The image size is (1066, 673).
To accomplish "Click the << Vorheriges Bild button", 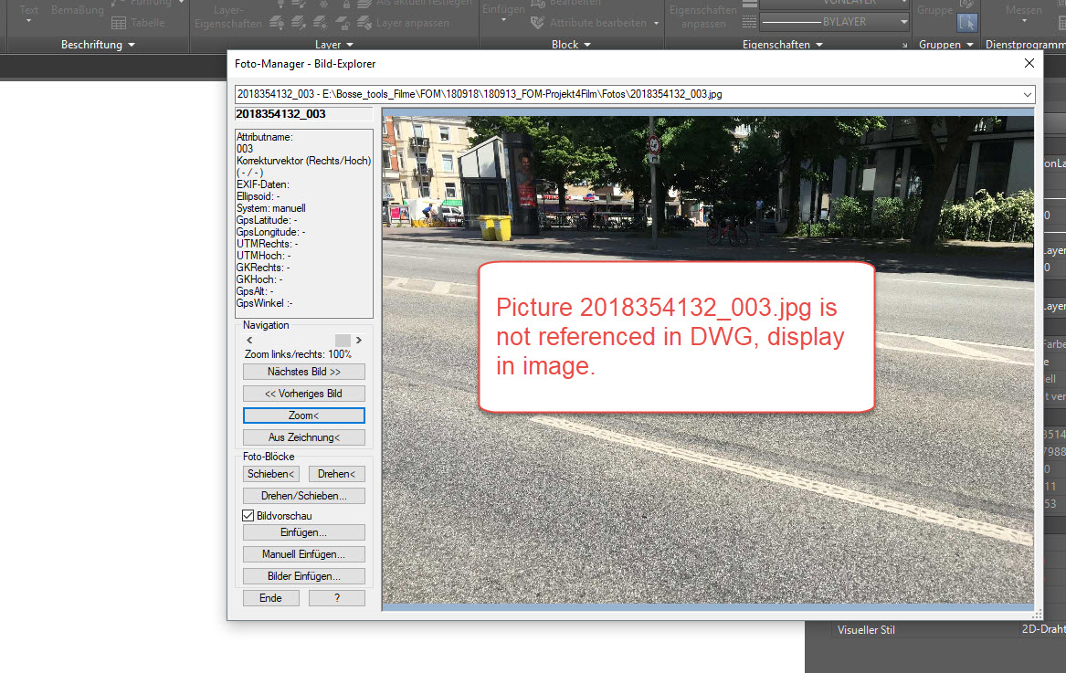I will pyautogui.click(x=304, y=394).
